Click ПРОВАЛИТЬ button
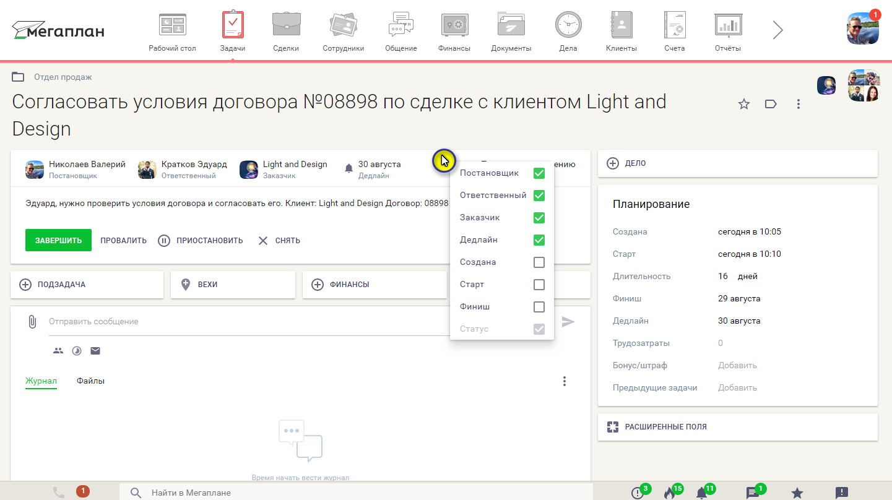 (x=124, y=241)
